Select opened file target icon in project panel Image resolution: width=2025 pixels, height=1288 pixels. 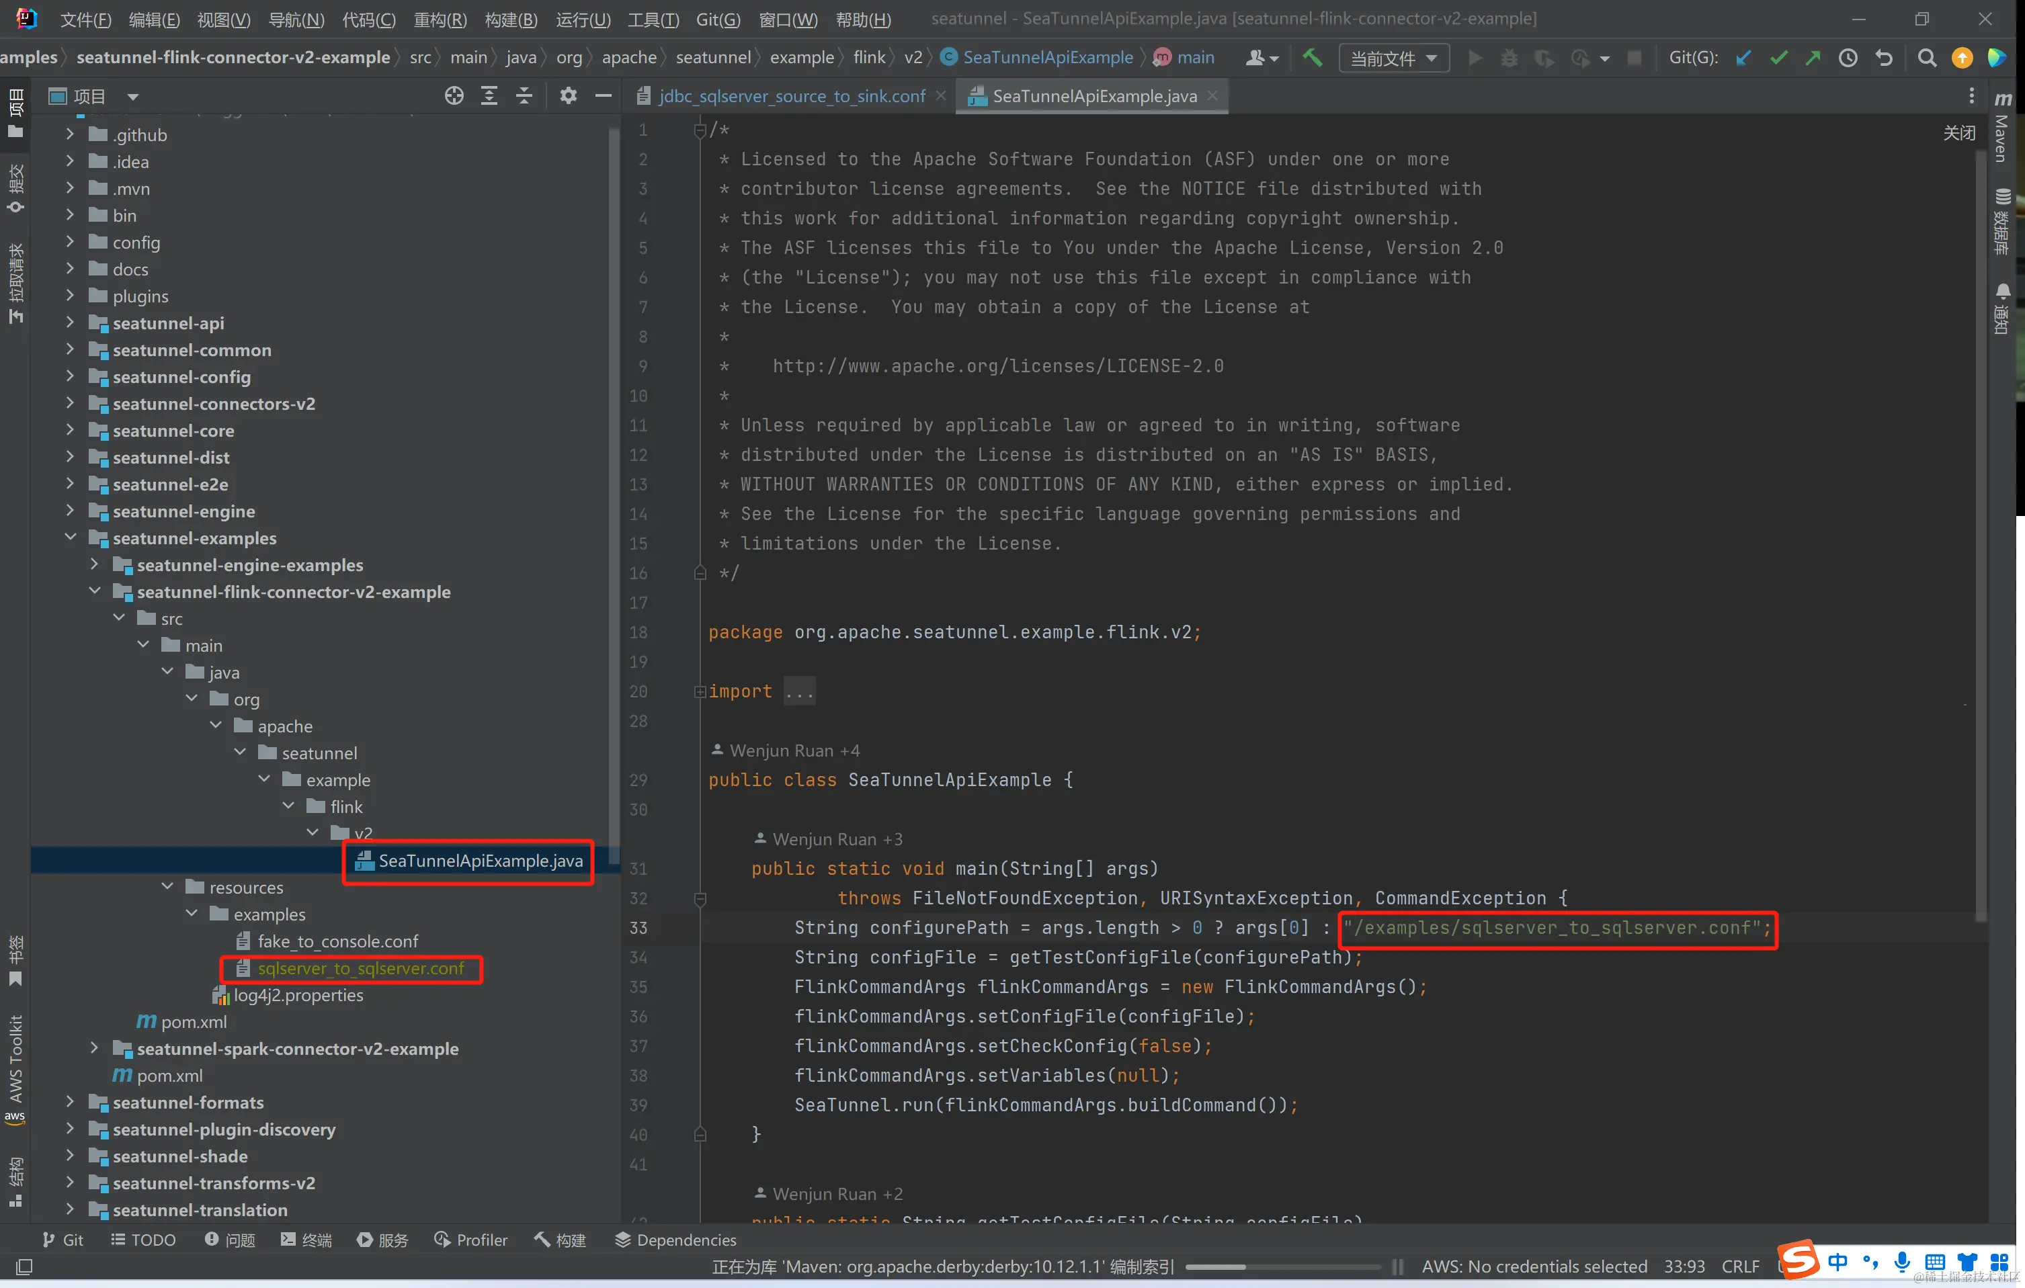[x=454, y=96]
